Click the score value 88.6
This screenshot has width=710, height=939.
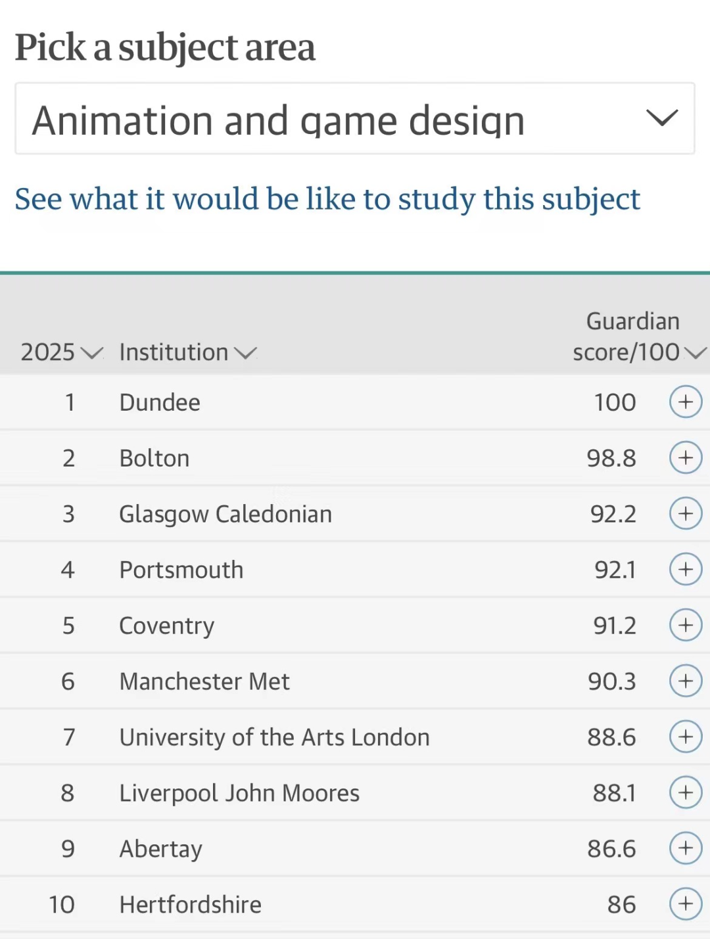[611, 737]
